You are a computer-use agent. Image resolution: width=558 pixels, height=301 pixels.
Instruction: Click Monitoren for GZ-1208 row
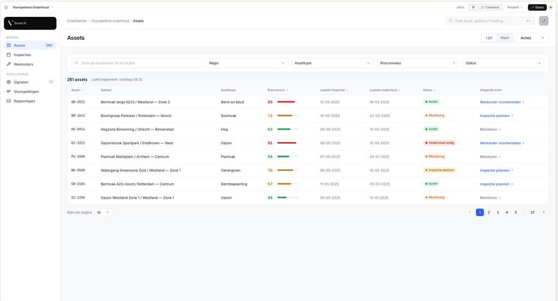point(490,198)
